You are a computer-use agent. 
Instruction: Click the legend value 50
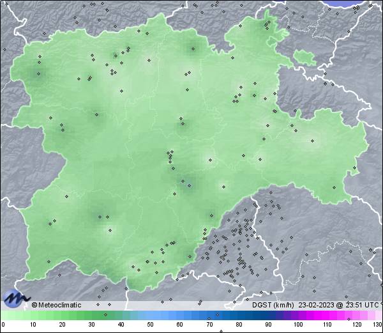pos(150,325)
